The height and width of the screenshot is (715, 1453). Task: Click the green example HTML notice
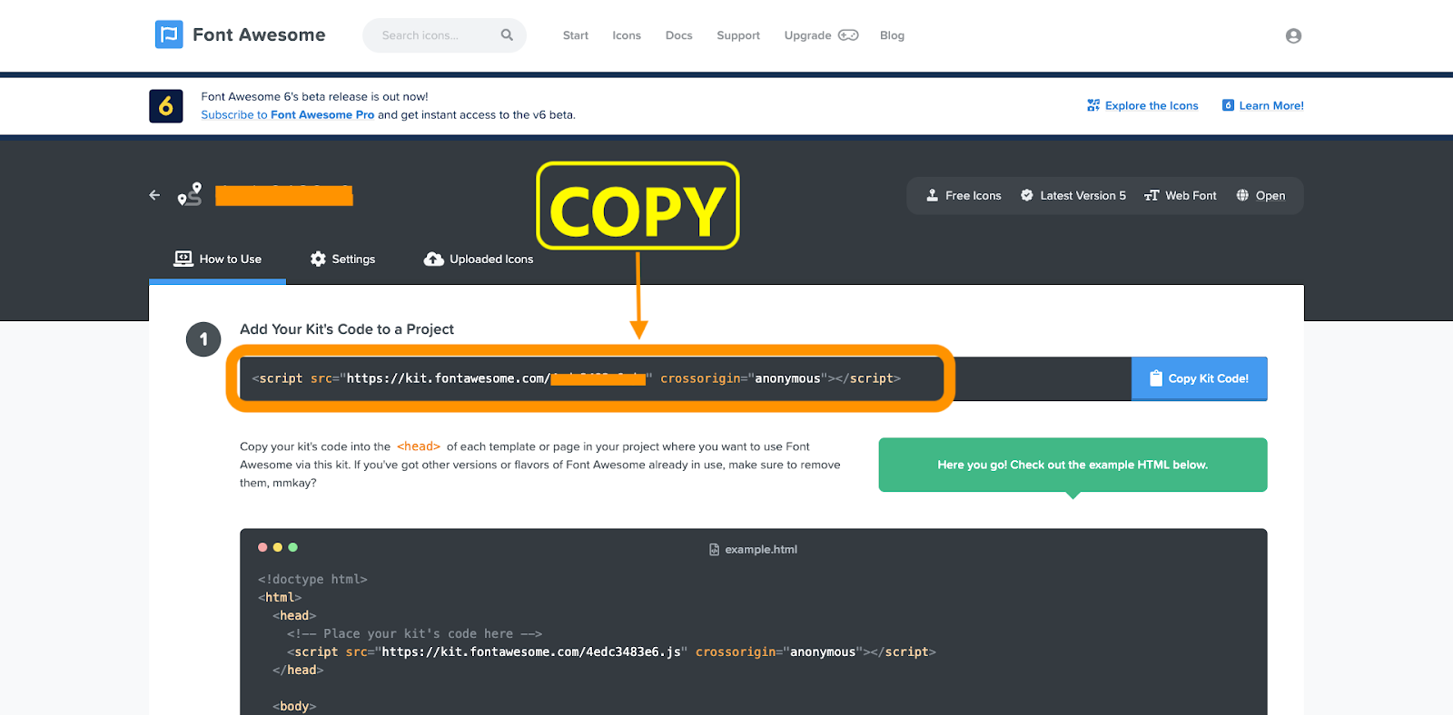1072,465
